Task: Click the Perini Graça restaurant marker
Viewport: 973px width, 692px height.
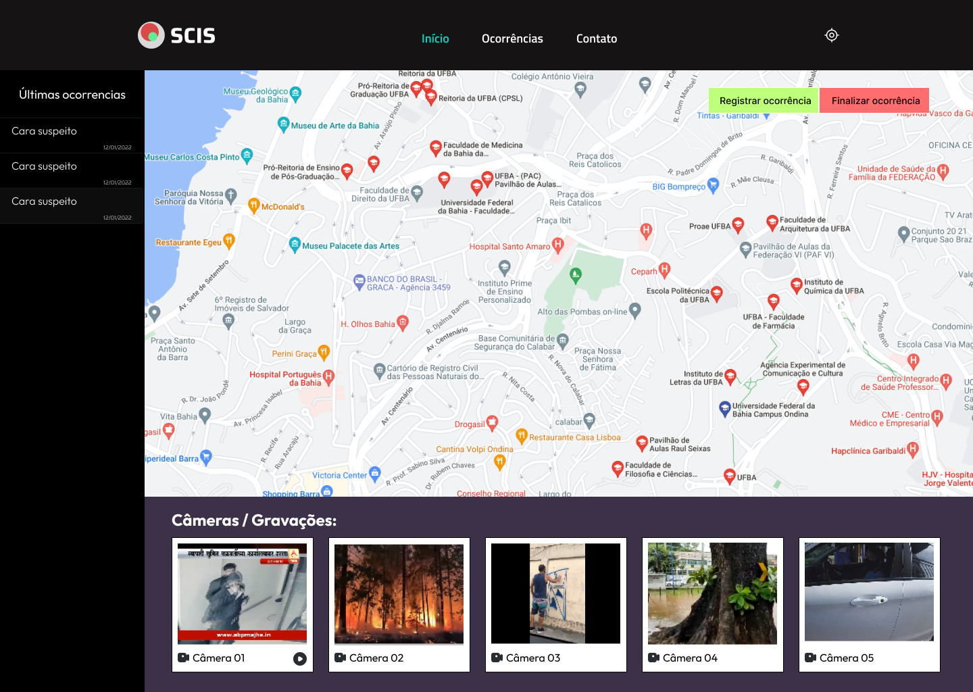Action: point(324,352)
